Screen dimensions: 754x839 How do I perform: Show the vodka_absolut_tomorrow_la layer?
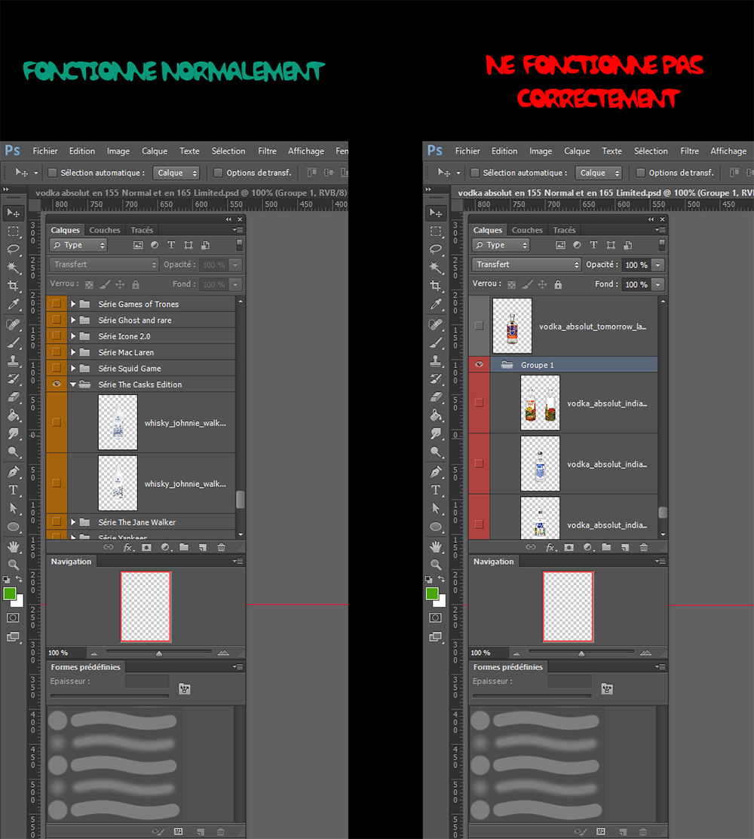tap(479, 326)
